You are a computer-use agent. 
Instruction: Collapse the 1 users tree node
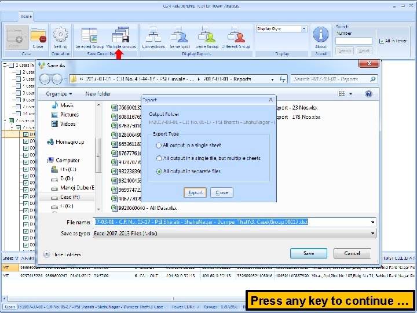[5, 65]
